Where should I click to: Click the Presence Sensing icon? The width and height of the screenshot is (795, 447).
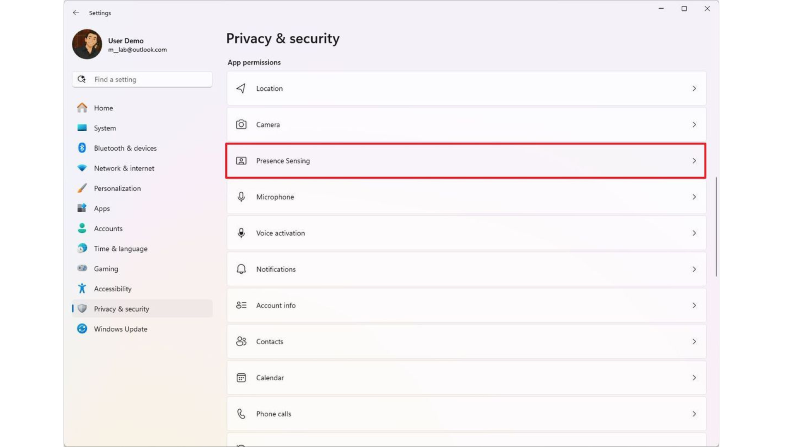click(241, 161)
